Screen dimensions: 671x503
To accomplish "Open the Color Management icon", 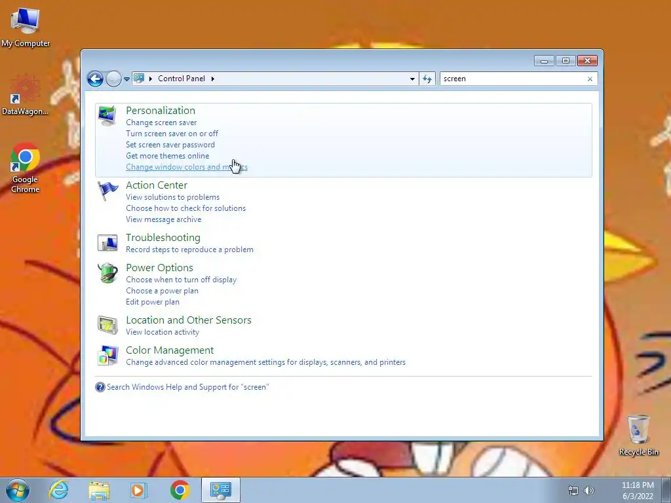I will tap(107, 356).
